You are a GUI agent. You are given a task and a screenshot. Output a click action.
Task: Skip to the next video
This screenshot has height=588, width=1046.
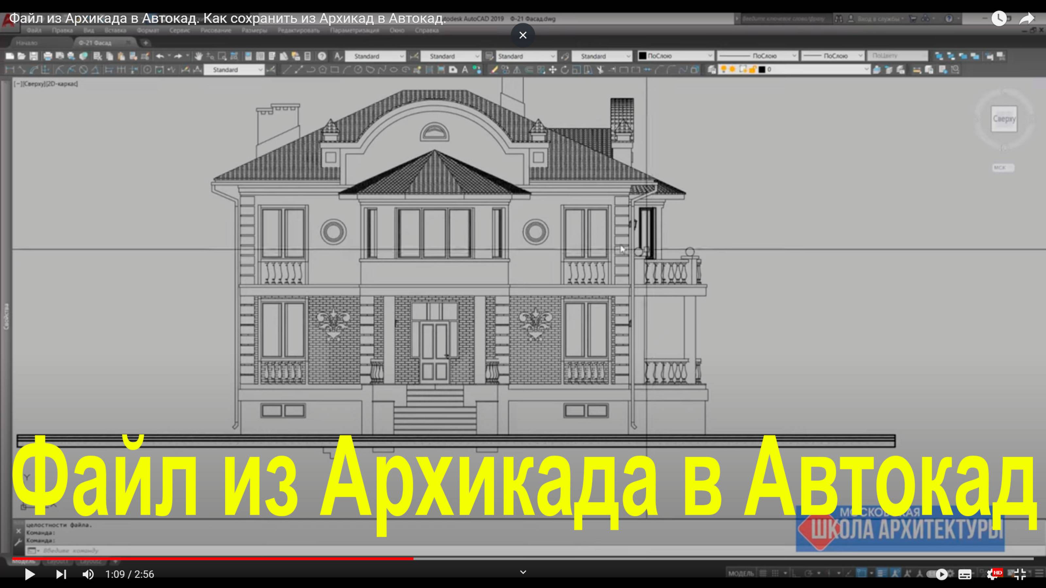[61, 574]
